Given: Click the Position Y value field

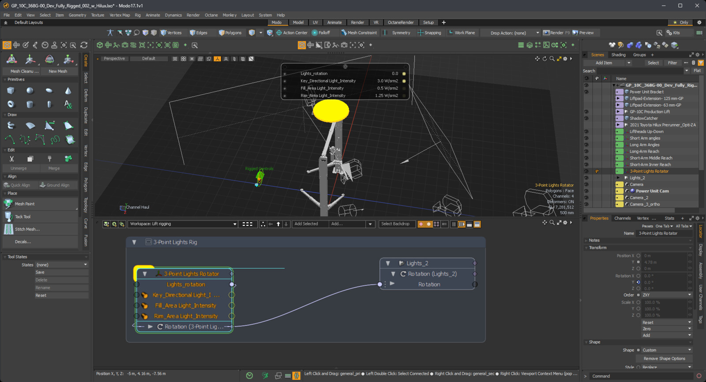Looking at the screenshot, I should 665,262.
